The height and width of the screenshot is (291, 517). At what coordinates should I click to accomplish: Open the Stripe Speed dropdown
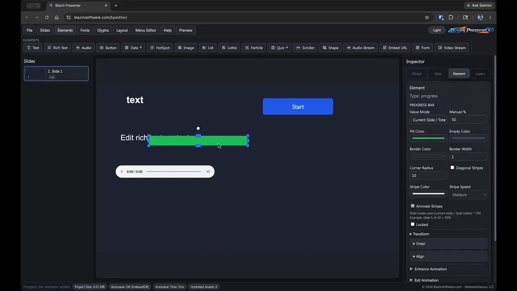[468, 195]
